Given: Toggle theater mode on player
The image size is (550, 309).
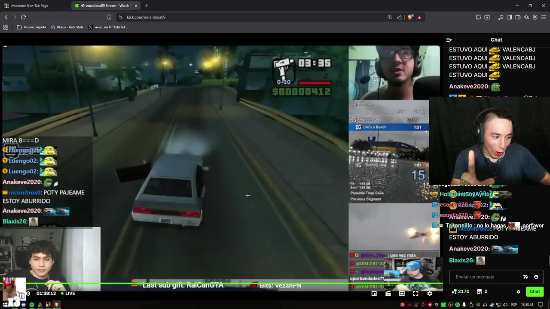Looking at the screenshot, I should tap(402, 294).
